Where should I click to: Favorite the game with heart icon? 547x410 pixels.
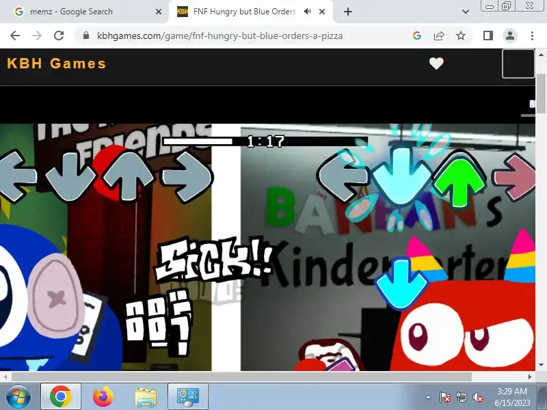pos(436,64)
